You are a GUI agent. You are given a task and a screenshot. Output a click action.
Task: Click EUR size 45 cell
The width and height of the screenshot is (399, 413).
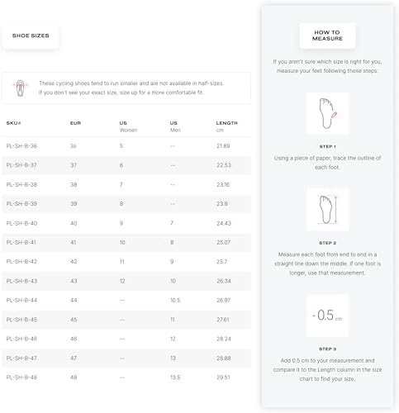pos(74,320)
